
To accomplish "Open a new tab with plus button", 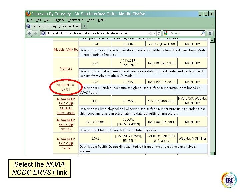I will (x=84, y=26).
